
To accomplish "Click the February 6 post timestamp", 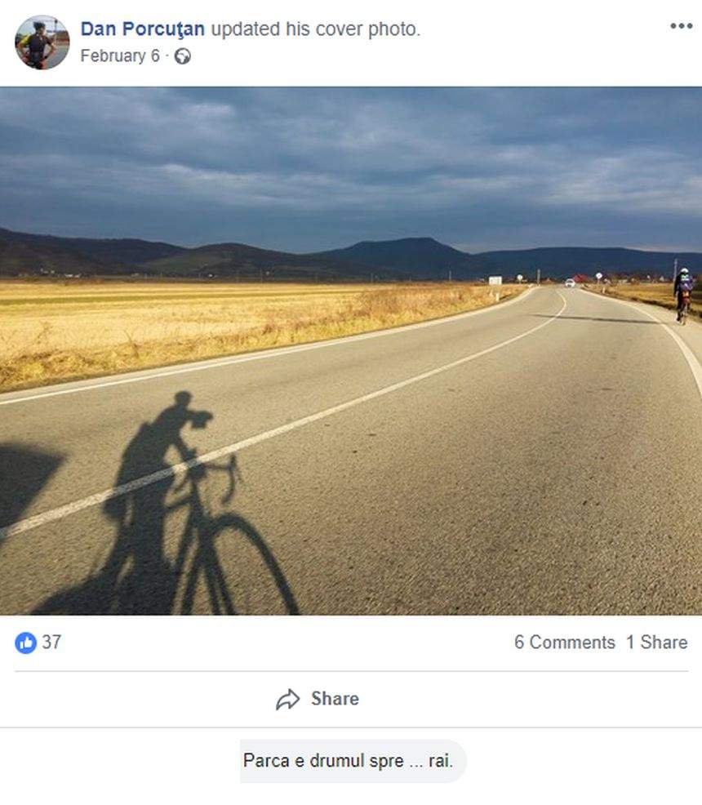I will (x=120, y=56).
